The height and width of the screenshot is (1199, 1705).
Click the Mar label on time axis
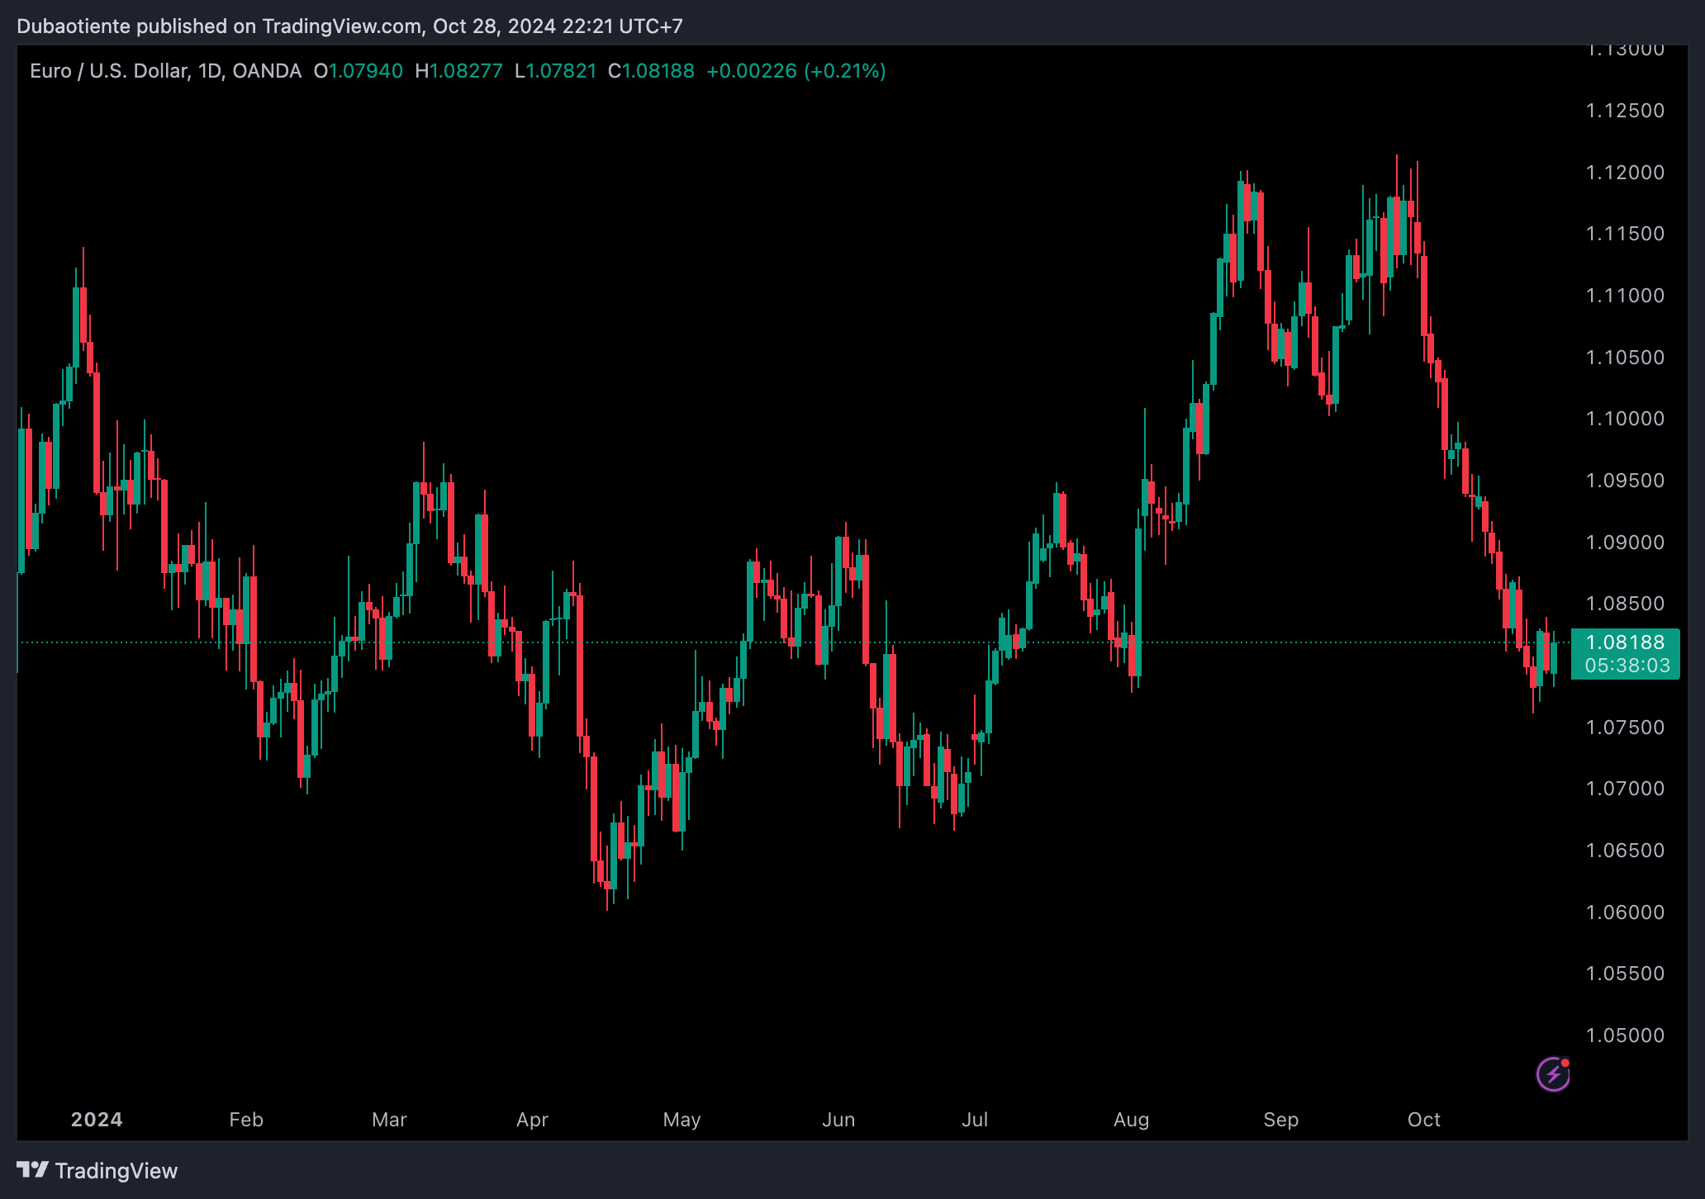(x=389, y=1120)
